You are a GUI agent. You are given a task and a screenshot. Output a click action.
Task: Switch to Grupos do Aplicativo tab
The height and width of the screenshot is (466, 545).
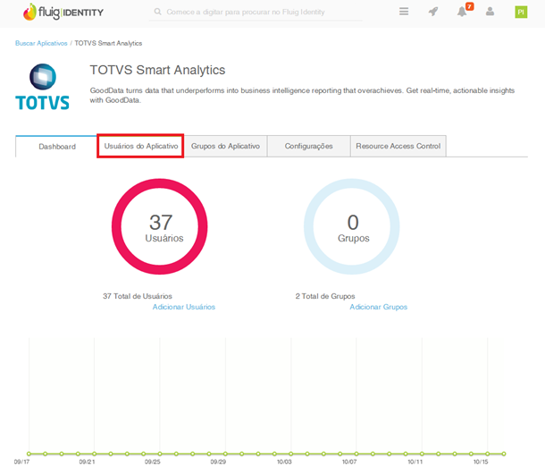click(225, 146)
